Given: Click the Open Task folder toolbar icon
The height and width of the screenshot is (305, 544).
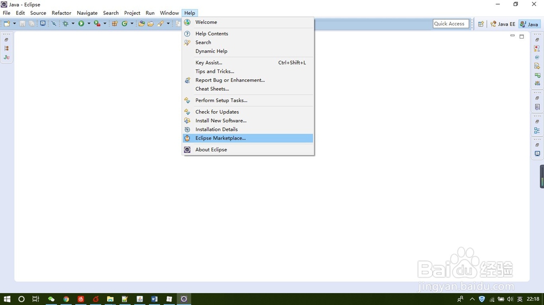Looking at the screenshot, I should 151,23.
